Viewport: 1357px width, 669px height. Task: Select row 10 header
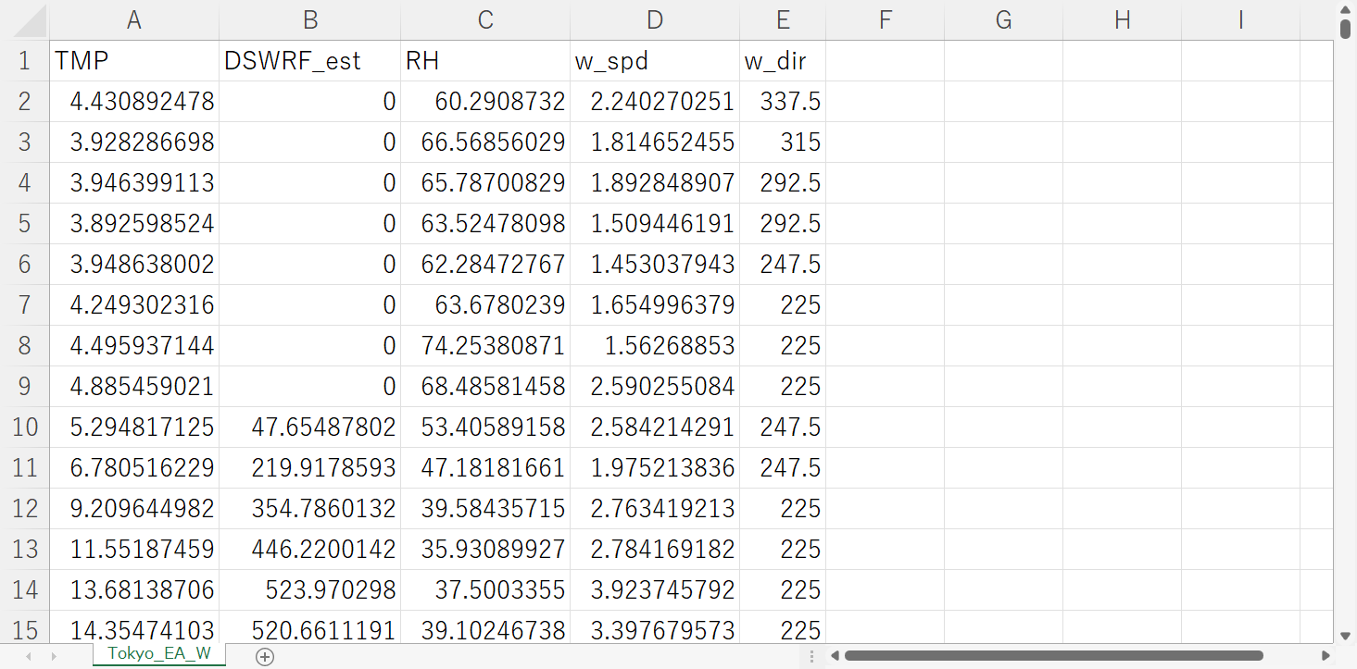pyautogui.click(x=24, y=427)
